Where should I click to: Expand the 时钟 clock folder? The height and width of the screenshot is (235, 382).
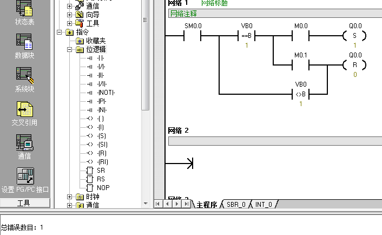pos(69,197)
